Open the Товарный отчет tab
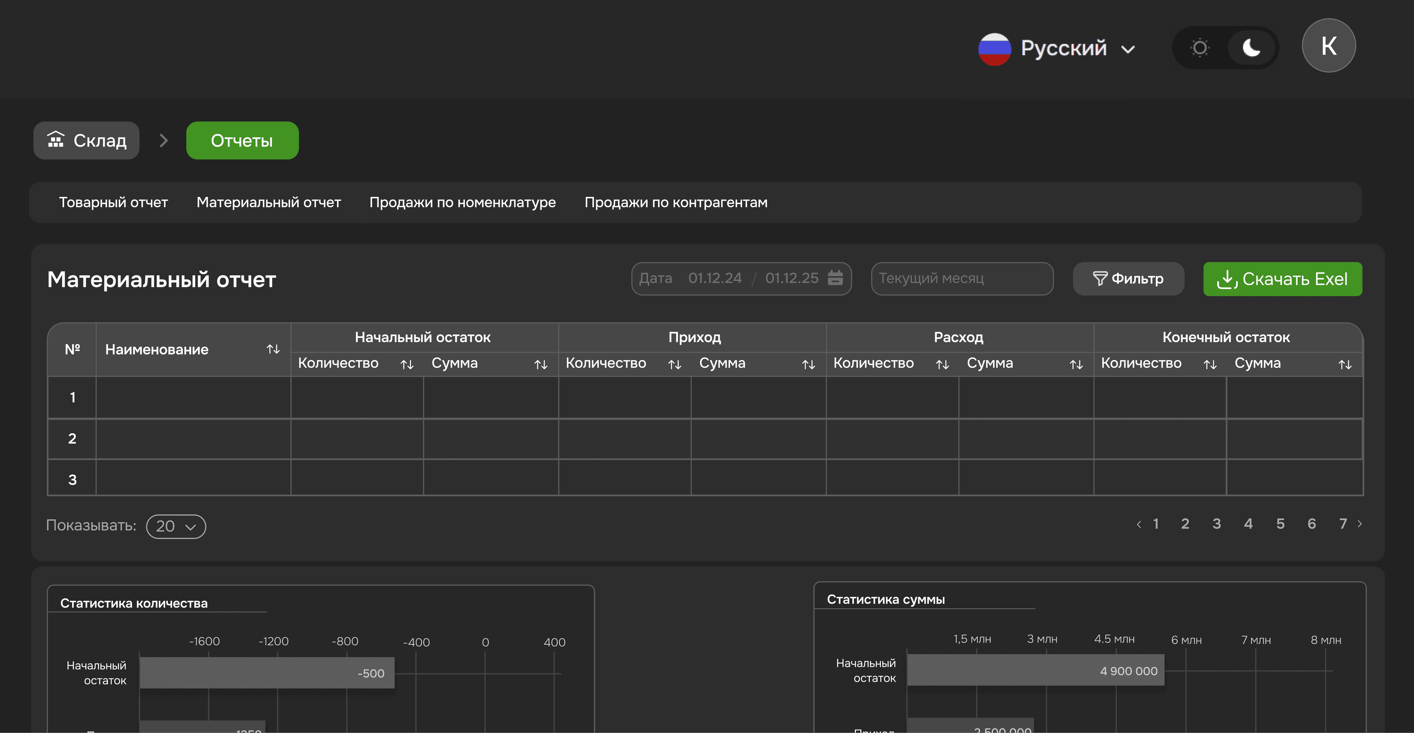 pos(113,202)
